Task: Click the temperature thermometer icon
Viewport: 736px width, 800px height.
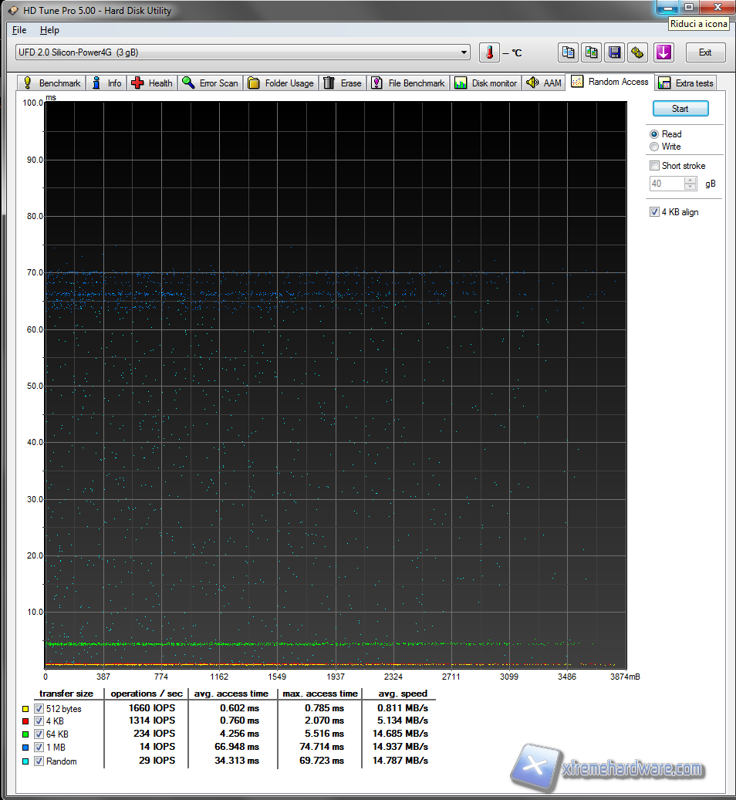Action: 489,52
